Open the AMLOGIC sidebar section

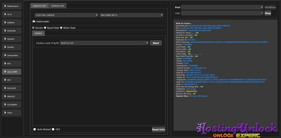tap(12, 96)
